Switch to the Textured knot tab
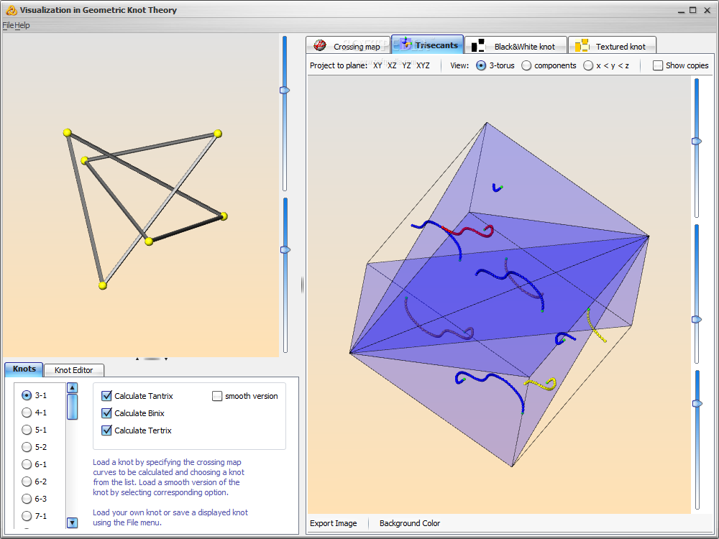Screen dimensions: 719x539 click(x=612, y=46)
